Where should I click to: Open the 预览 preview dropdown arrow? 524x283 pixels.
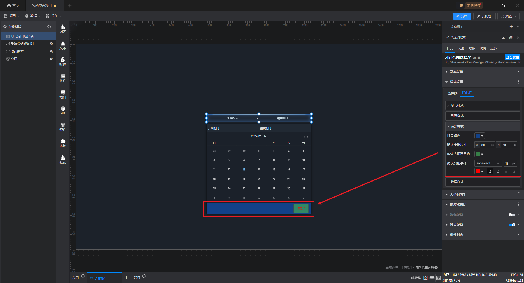(x=516, y=16)
